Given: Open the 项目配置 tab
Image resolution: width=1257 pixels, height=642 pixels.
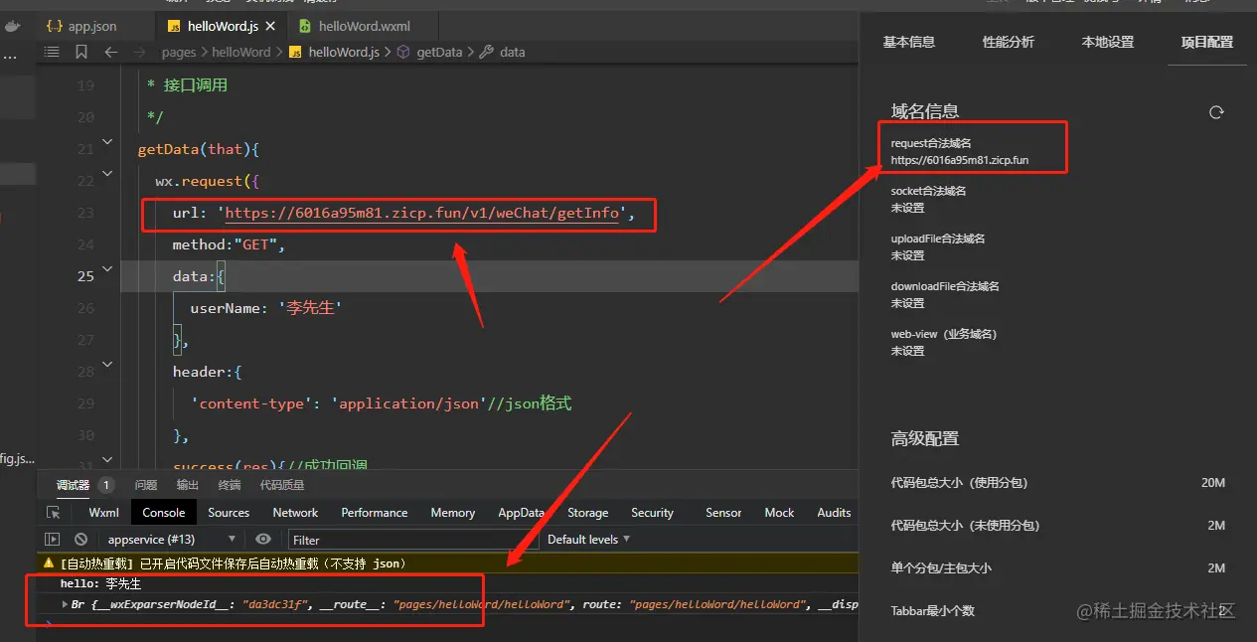Looking at the screenshot, I should (1207, 42).
